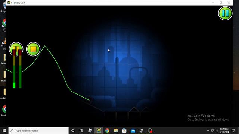Open the volume control tray icon
239x134 pixels.
click(216, 131)
